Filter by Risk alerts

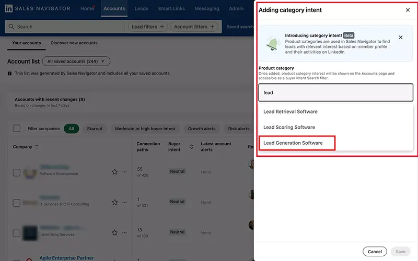pos(239,129)
